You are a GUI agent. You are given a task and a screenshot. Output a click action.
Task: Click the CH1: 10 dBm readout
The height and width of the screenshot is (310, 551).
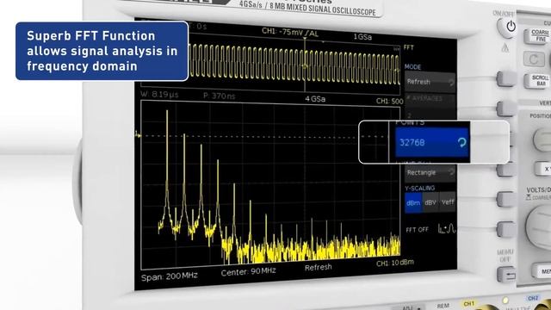coord(394,263)
